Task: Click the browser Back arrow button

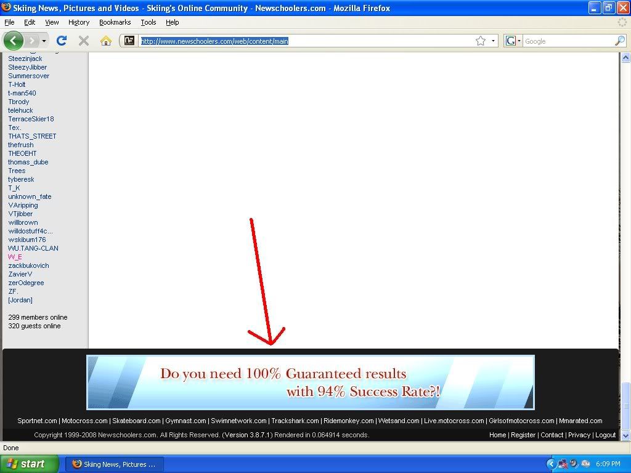Action: [x=14, y=41]
